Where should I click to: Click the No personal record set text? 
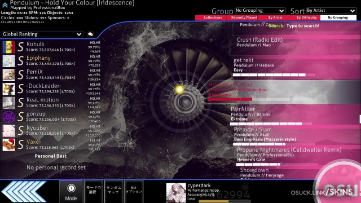click(x=56, y=167)
